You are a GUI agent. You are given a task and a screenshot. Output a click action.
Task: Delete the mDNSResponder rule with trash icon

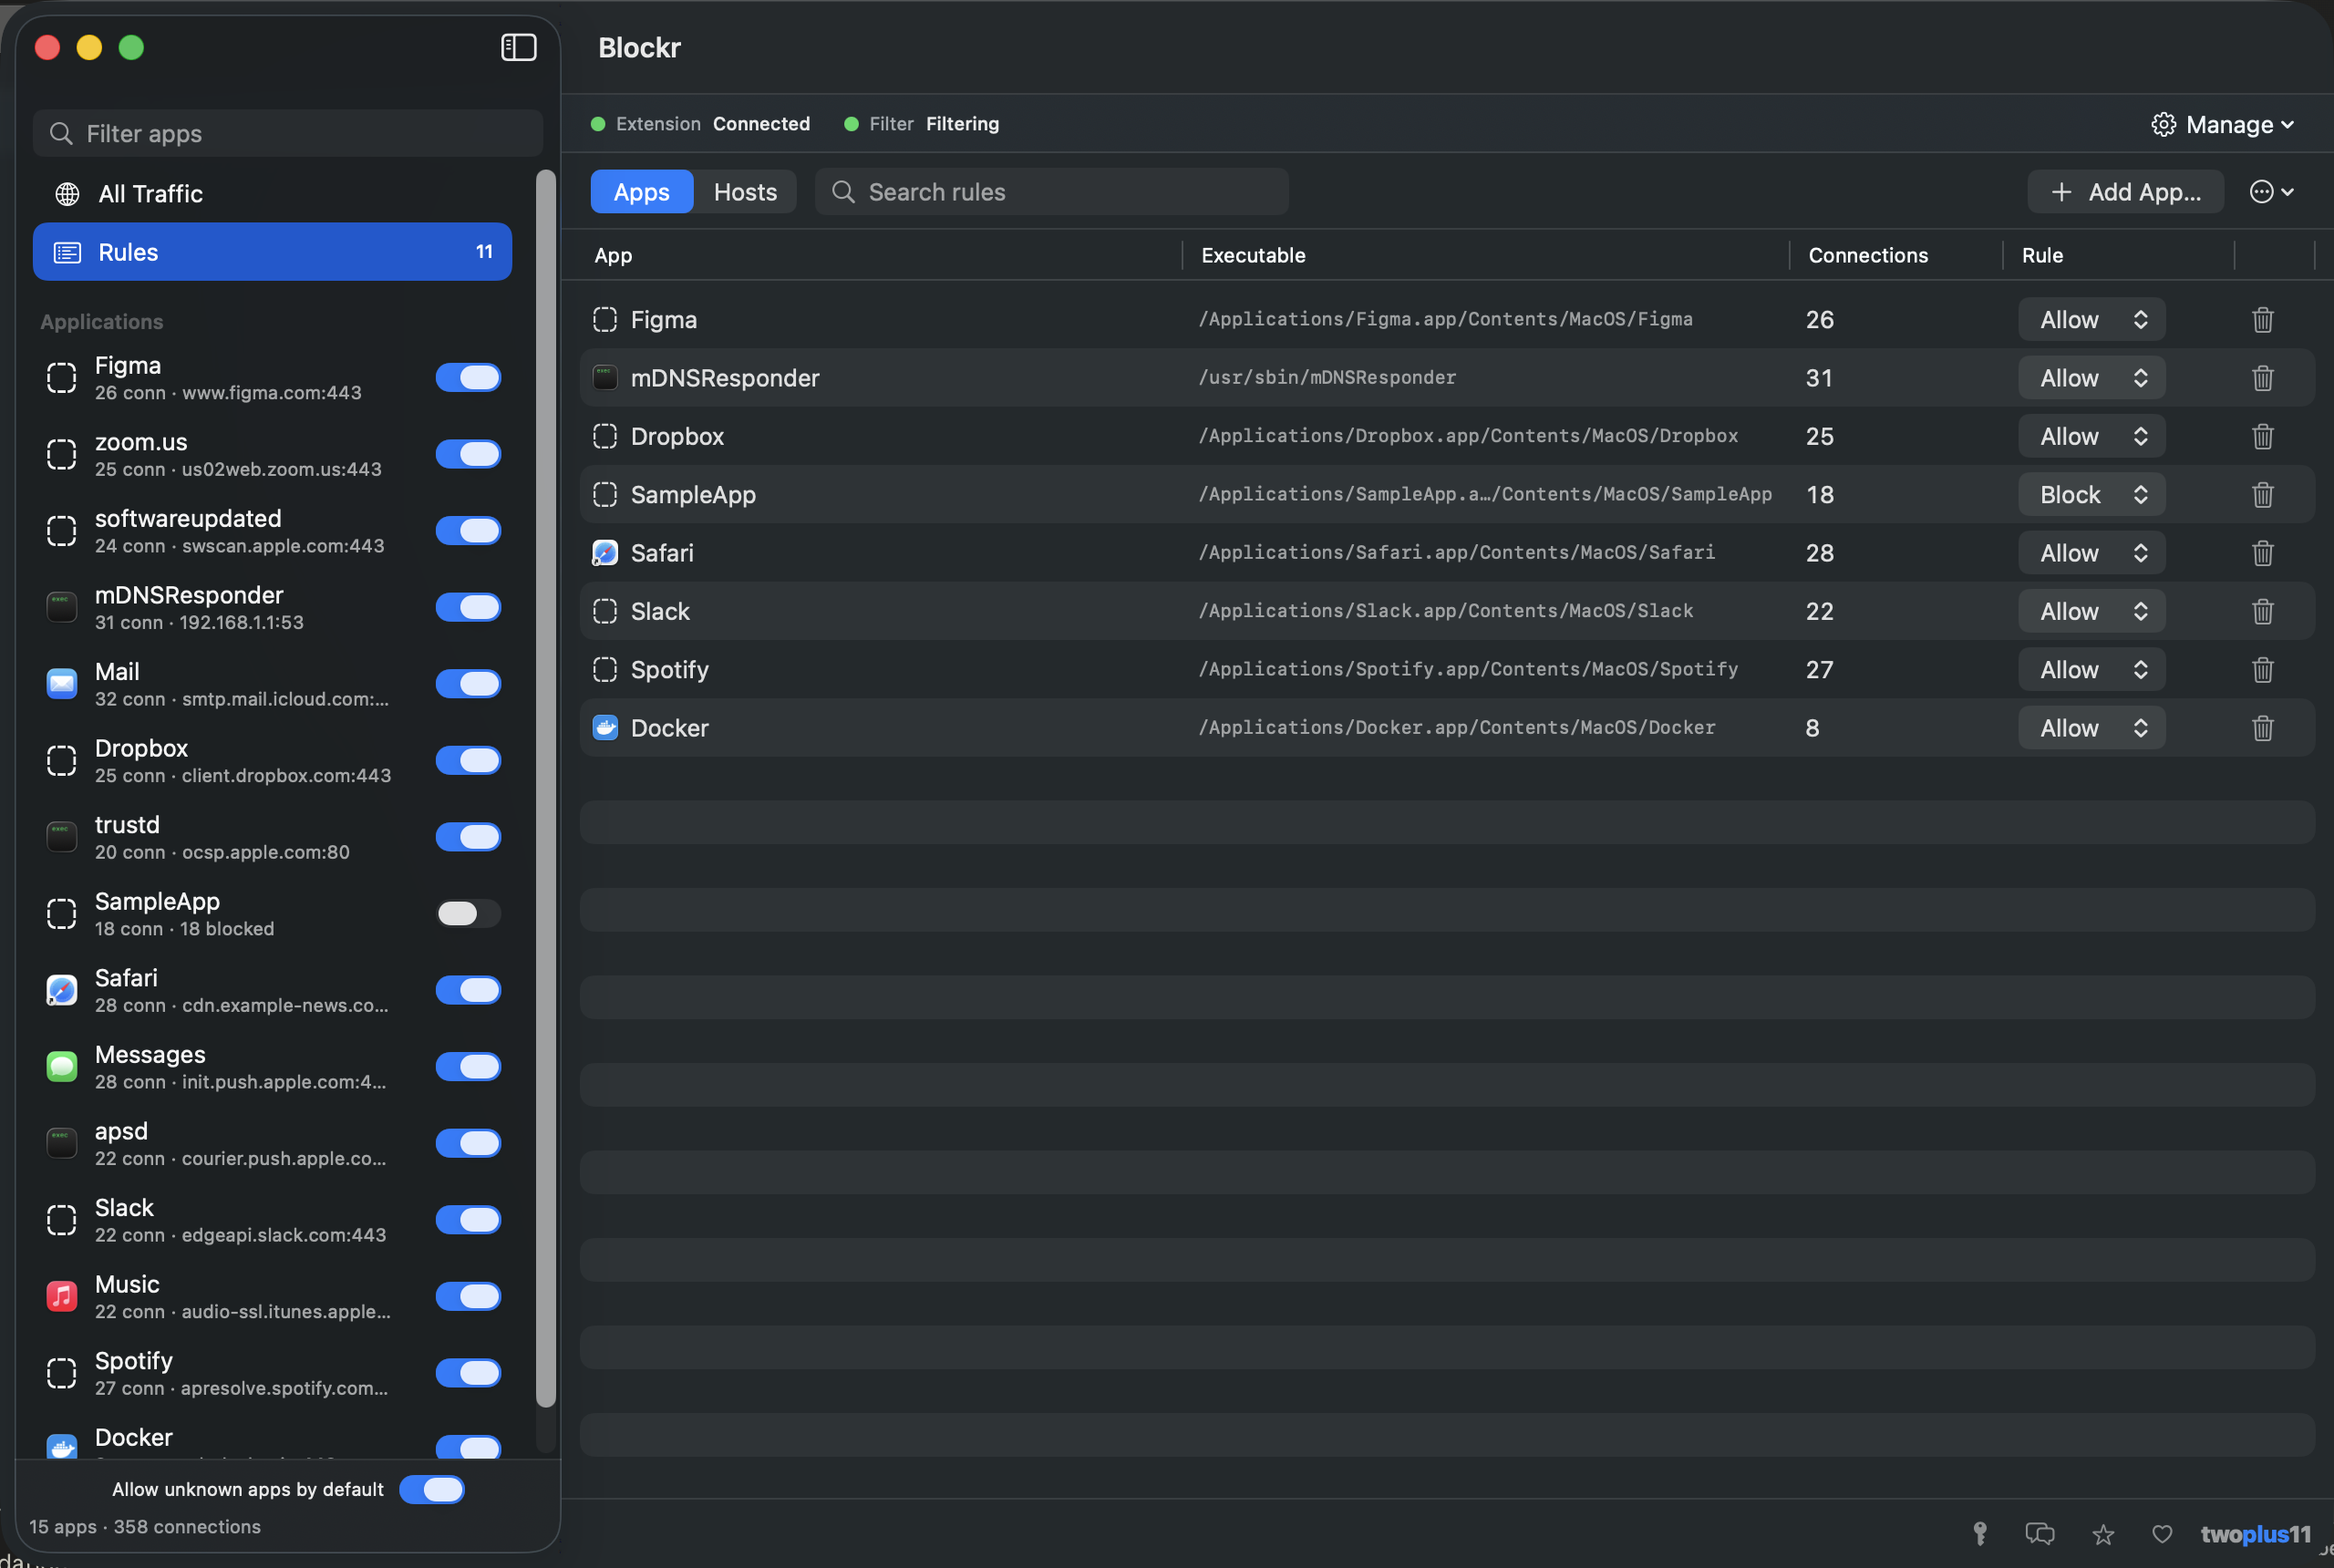[x=2263, y=378]
